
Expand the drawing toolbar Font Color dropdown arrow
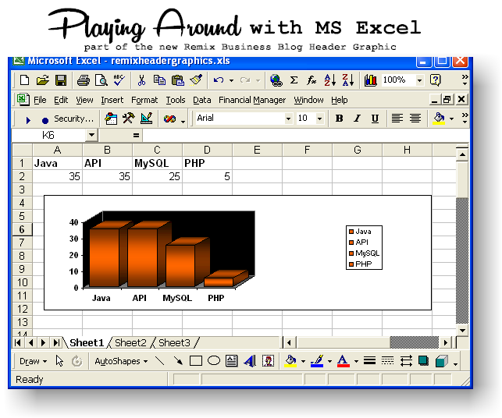click(x=356, y=362)
